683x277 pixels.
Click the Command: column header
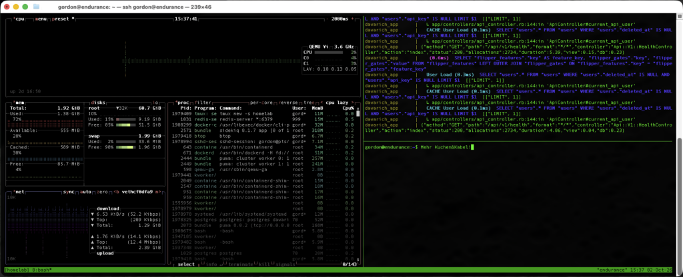[x=231, y=109]
